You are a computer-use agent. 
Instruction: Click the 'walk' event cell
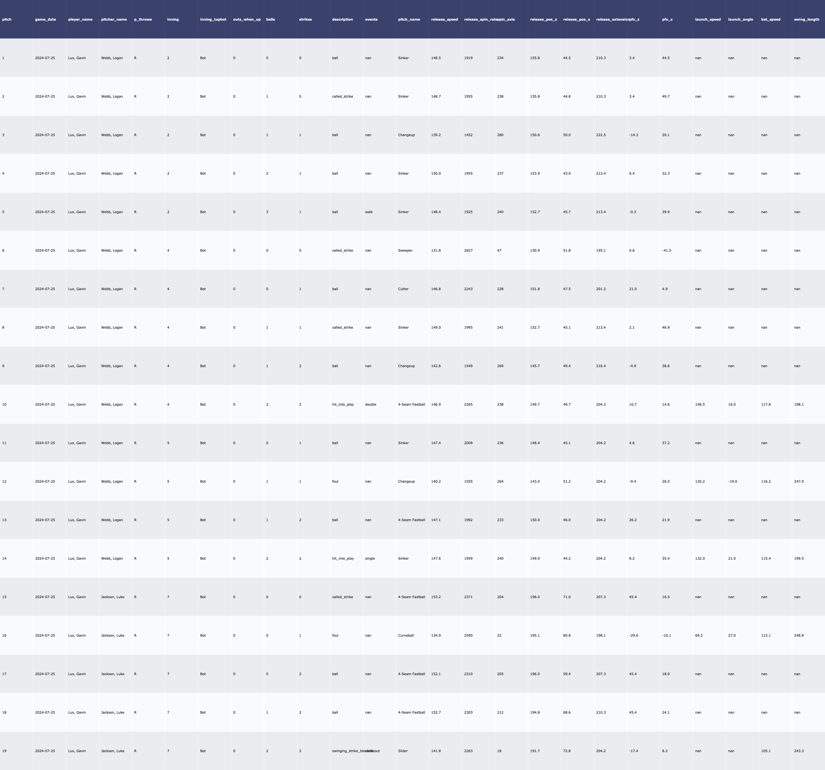pos(369,212)
